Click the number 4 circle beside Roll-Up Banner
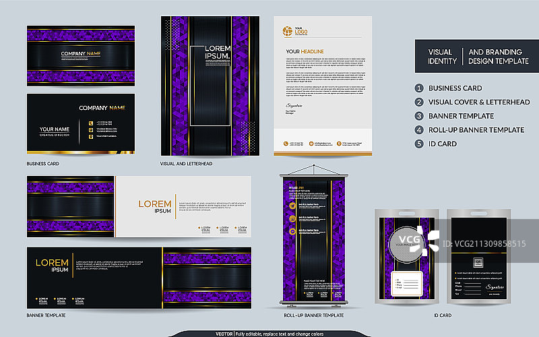 point(419,129)
